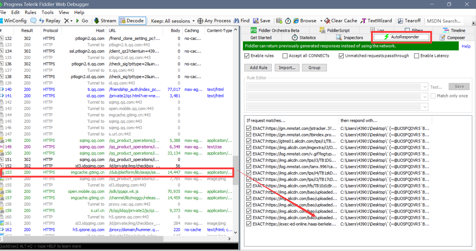Open the Fiddler Orchestra Beta tab
The image size is (476, 251).
pyautogui.click(x=275, y=30)
